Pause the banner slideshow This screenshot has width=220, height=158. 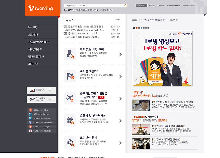(134, 28)
